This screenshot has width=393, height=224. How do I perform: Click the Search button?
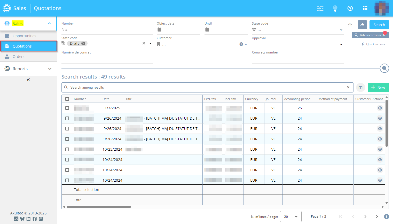tap(379, 25)
